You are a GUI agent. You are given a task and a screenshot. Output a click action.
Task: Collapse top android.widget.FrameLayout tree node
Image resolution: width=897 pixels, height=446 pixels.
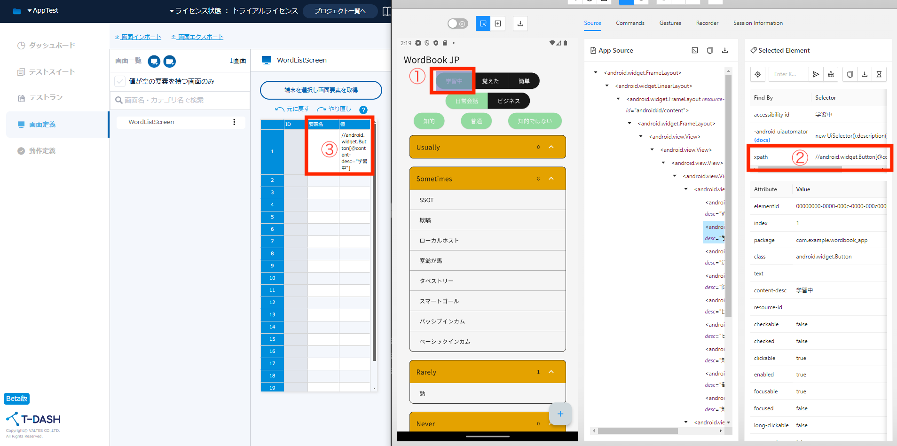(596, 73)
